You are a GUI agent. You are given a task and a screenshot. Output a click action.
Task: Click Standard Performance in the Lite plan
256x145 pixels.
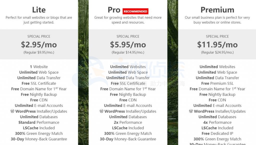click(x=39, y=123)
